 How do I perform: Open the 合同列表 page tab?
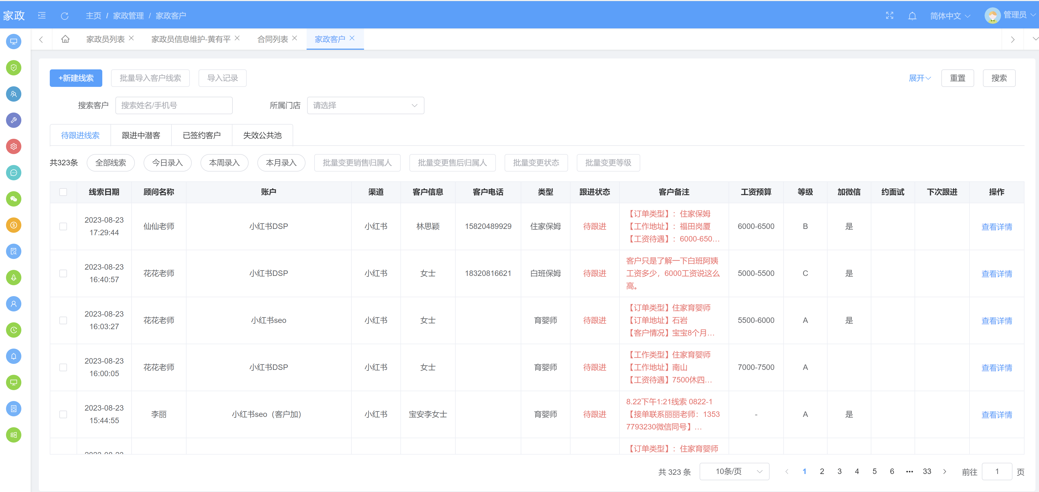pos(273,39)
